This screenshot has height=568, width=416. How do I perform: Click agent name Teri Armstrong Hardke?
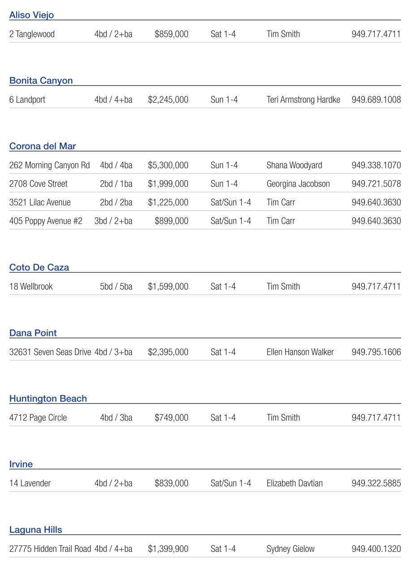click(303, 100)
